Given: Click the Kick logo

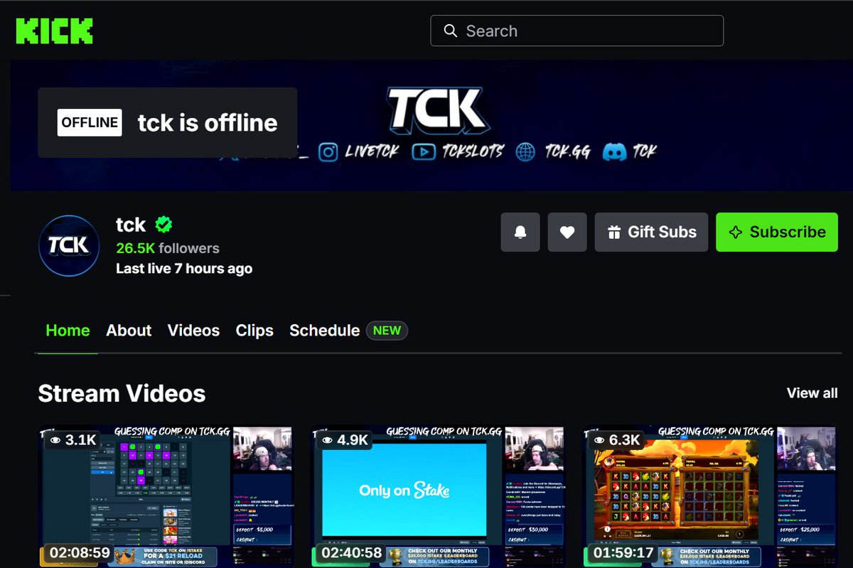Looking at the screenshot, I should [x=55, y=31].
